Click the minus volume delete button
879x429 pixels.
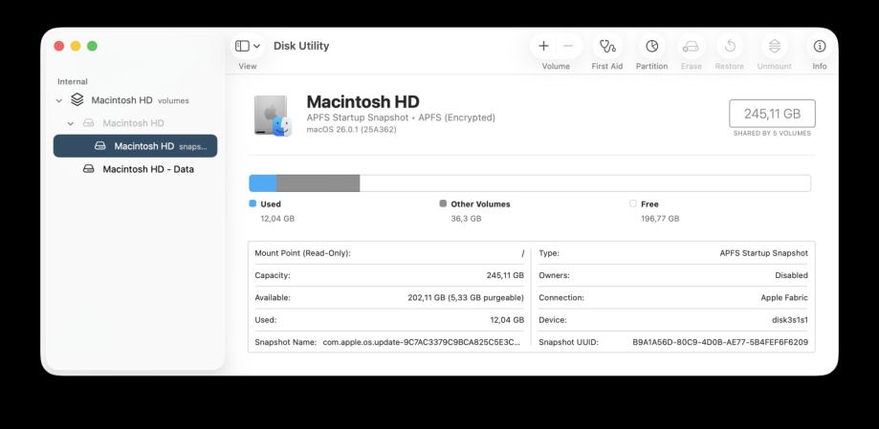pos(568,46)
